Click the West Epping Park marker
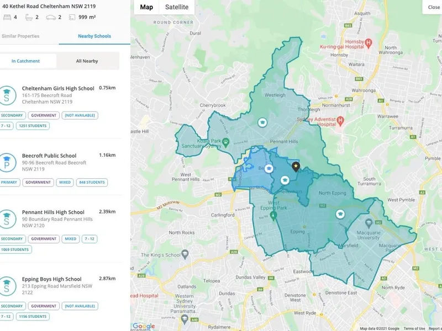The image size is (442, 331). (x=273, y=216)
